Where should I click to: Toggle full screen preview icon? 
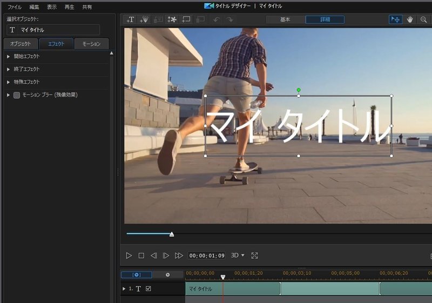click(254, 255)
